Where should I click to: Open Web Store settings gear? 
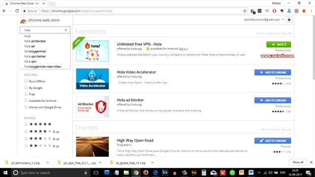pyautogui.click(x=289, y=20)
